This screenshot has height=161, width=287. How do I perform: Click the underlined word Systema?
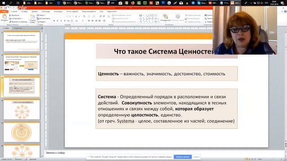(x=126, y=121)
